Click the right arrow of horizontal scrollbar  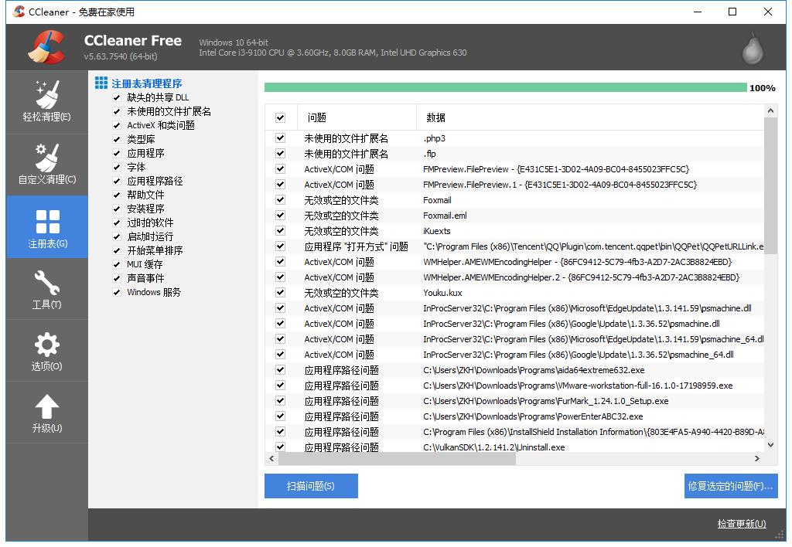(759, 458)
